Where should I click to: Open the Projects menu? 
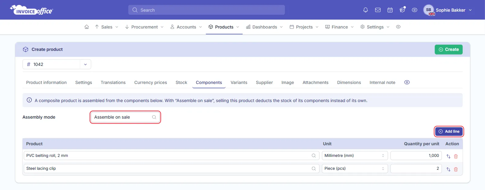[x=304, y=27]
